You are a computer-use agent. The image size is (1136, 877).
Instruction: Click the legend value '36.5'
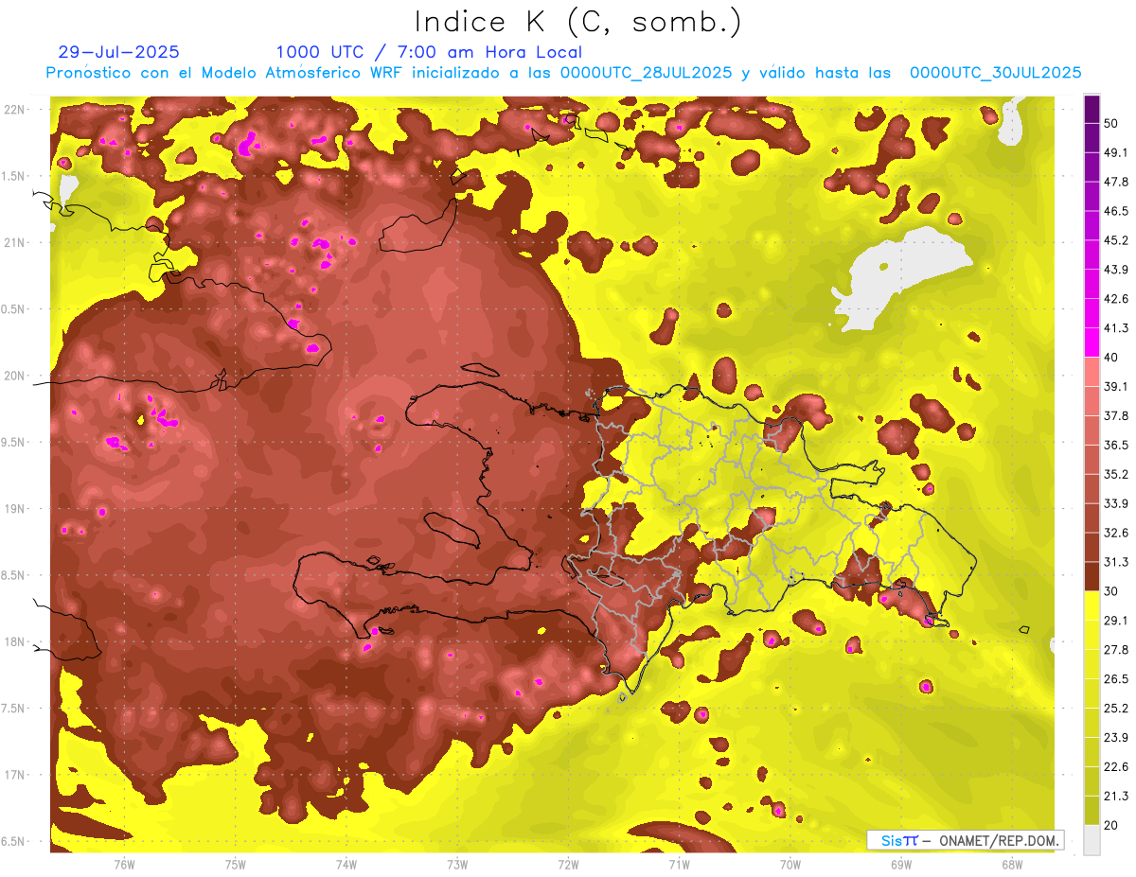coord(1116,445)
